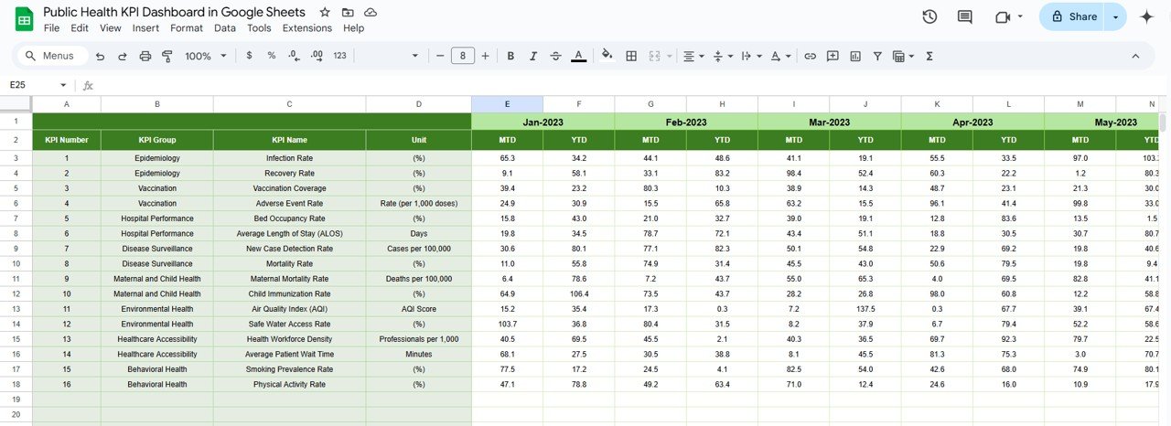Click the cloud document status icon

point(371,13)
